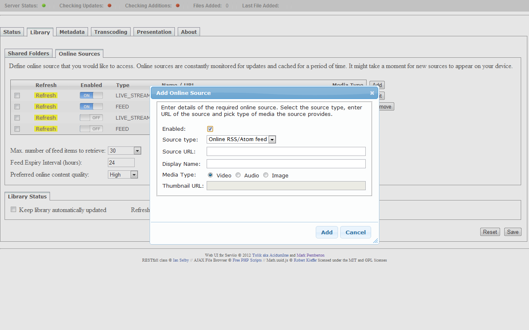Close the Add Online Source dialog
529x330 pixels.
(x=372, y=93)
